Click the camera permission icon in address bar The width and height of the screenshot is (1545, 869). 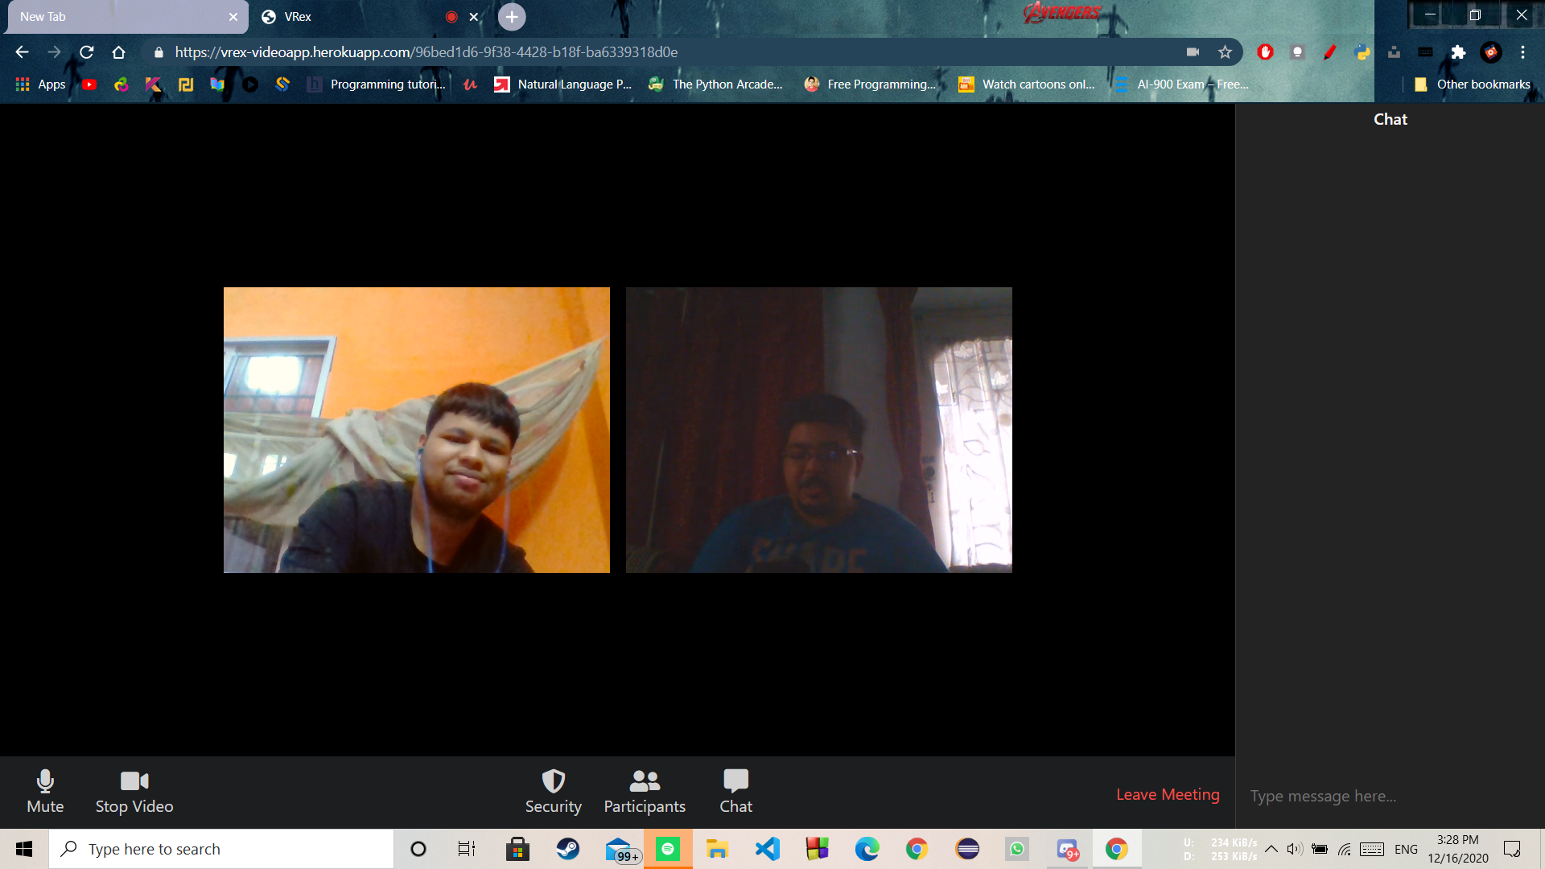click(x=1193, y=52)
